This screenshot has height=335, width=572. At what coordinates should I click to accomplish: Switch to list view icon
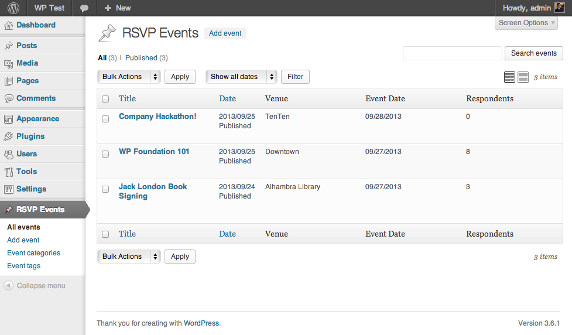pos(509,77)
